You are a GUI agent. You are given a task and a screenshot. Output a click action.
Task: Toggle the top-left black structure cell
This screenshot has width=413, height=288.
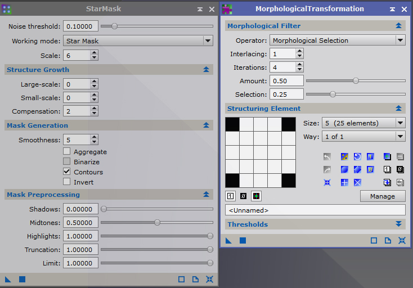pos(232,124)
